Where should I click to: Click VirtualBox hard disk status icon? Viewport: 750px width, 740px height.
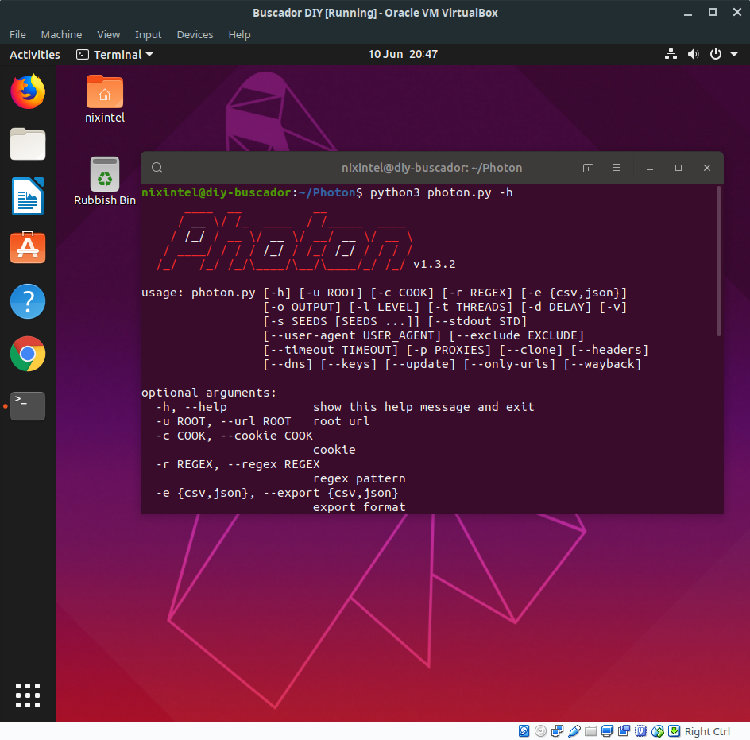pyautogui.click(x=524, y=731)
